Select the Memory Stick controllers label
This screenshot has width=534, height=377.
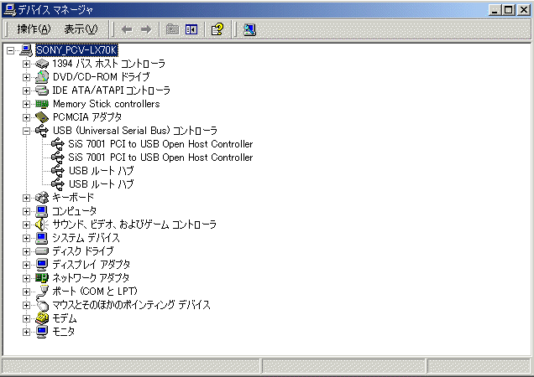tap(107, 104)
